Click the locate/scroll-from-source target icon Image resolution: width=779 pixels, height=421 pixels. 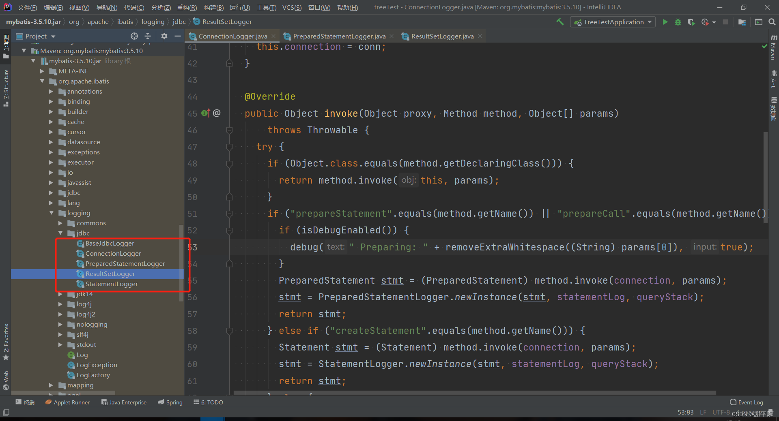[x=134, y=36]
